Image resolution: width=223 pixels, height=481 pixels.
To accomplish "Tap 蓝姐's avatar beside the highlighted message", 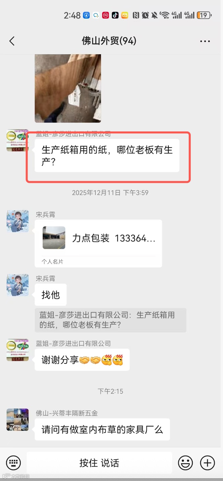I will (17, 140).
